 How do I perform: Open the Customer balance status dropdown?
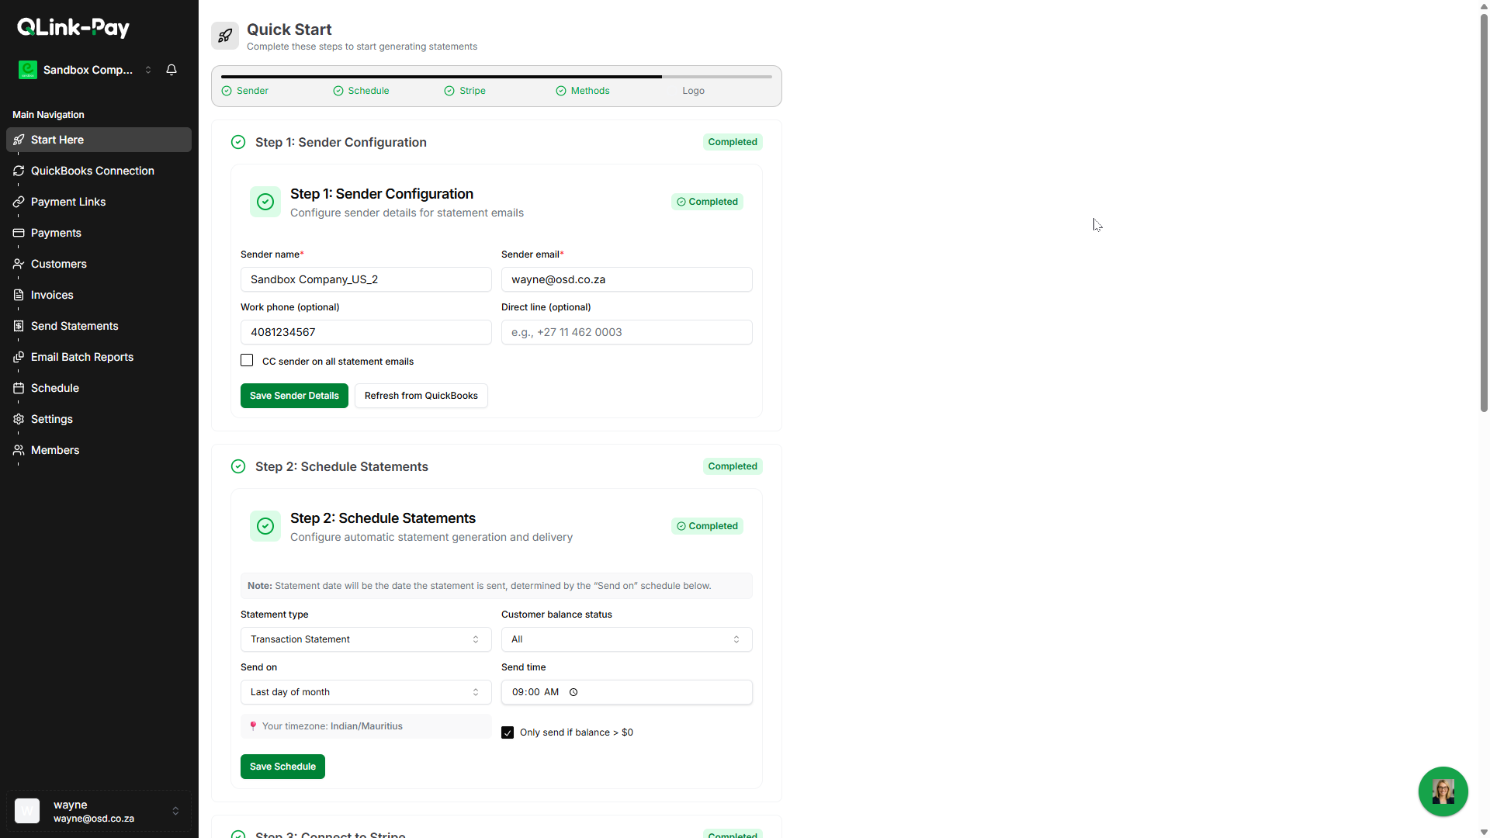pos(626,639)
